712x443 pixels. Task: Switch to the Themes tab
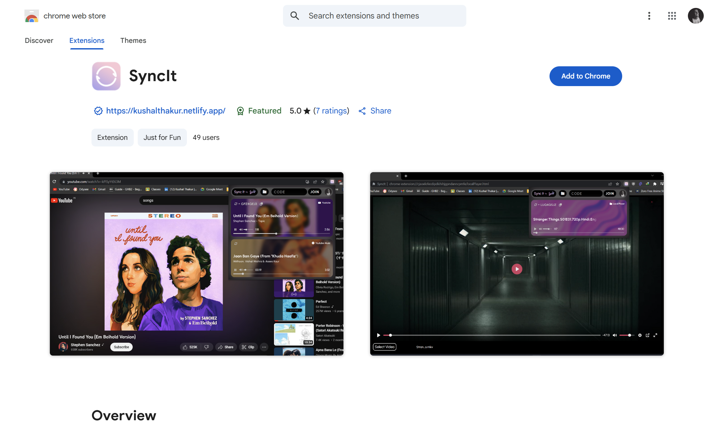pos(133,41)
